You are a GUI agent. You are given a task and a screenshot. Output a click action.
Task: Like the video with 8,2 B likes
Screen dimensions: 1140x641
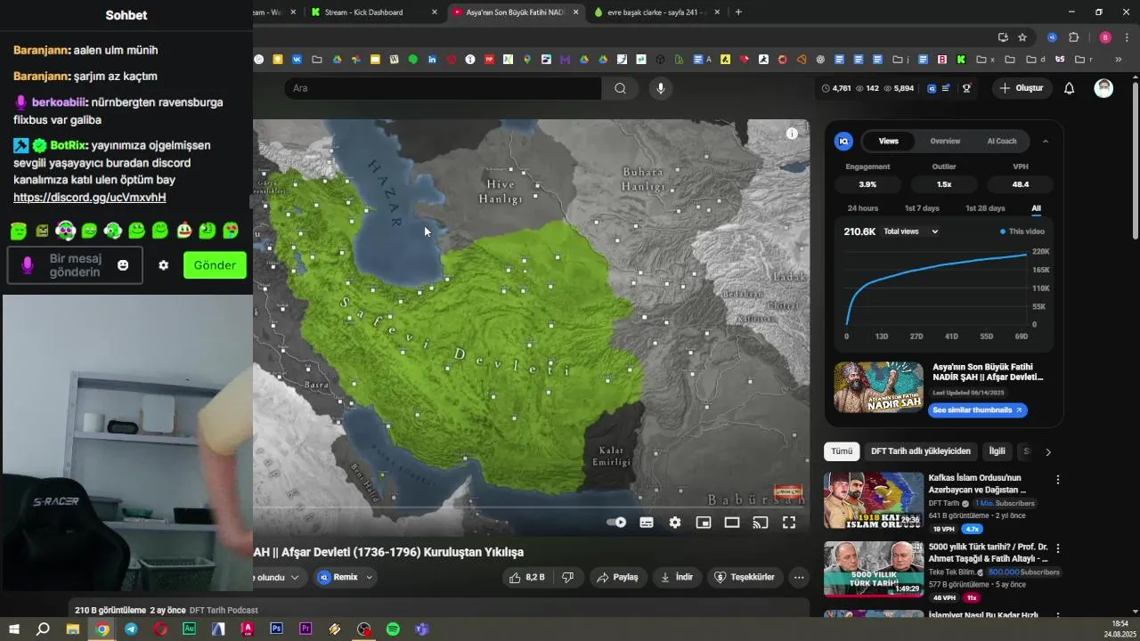(x=527, y=577)
